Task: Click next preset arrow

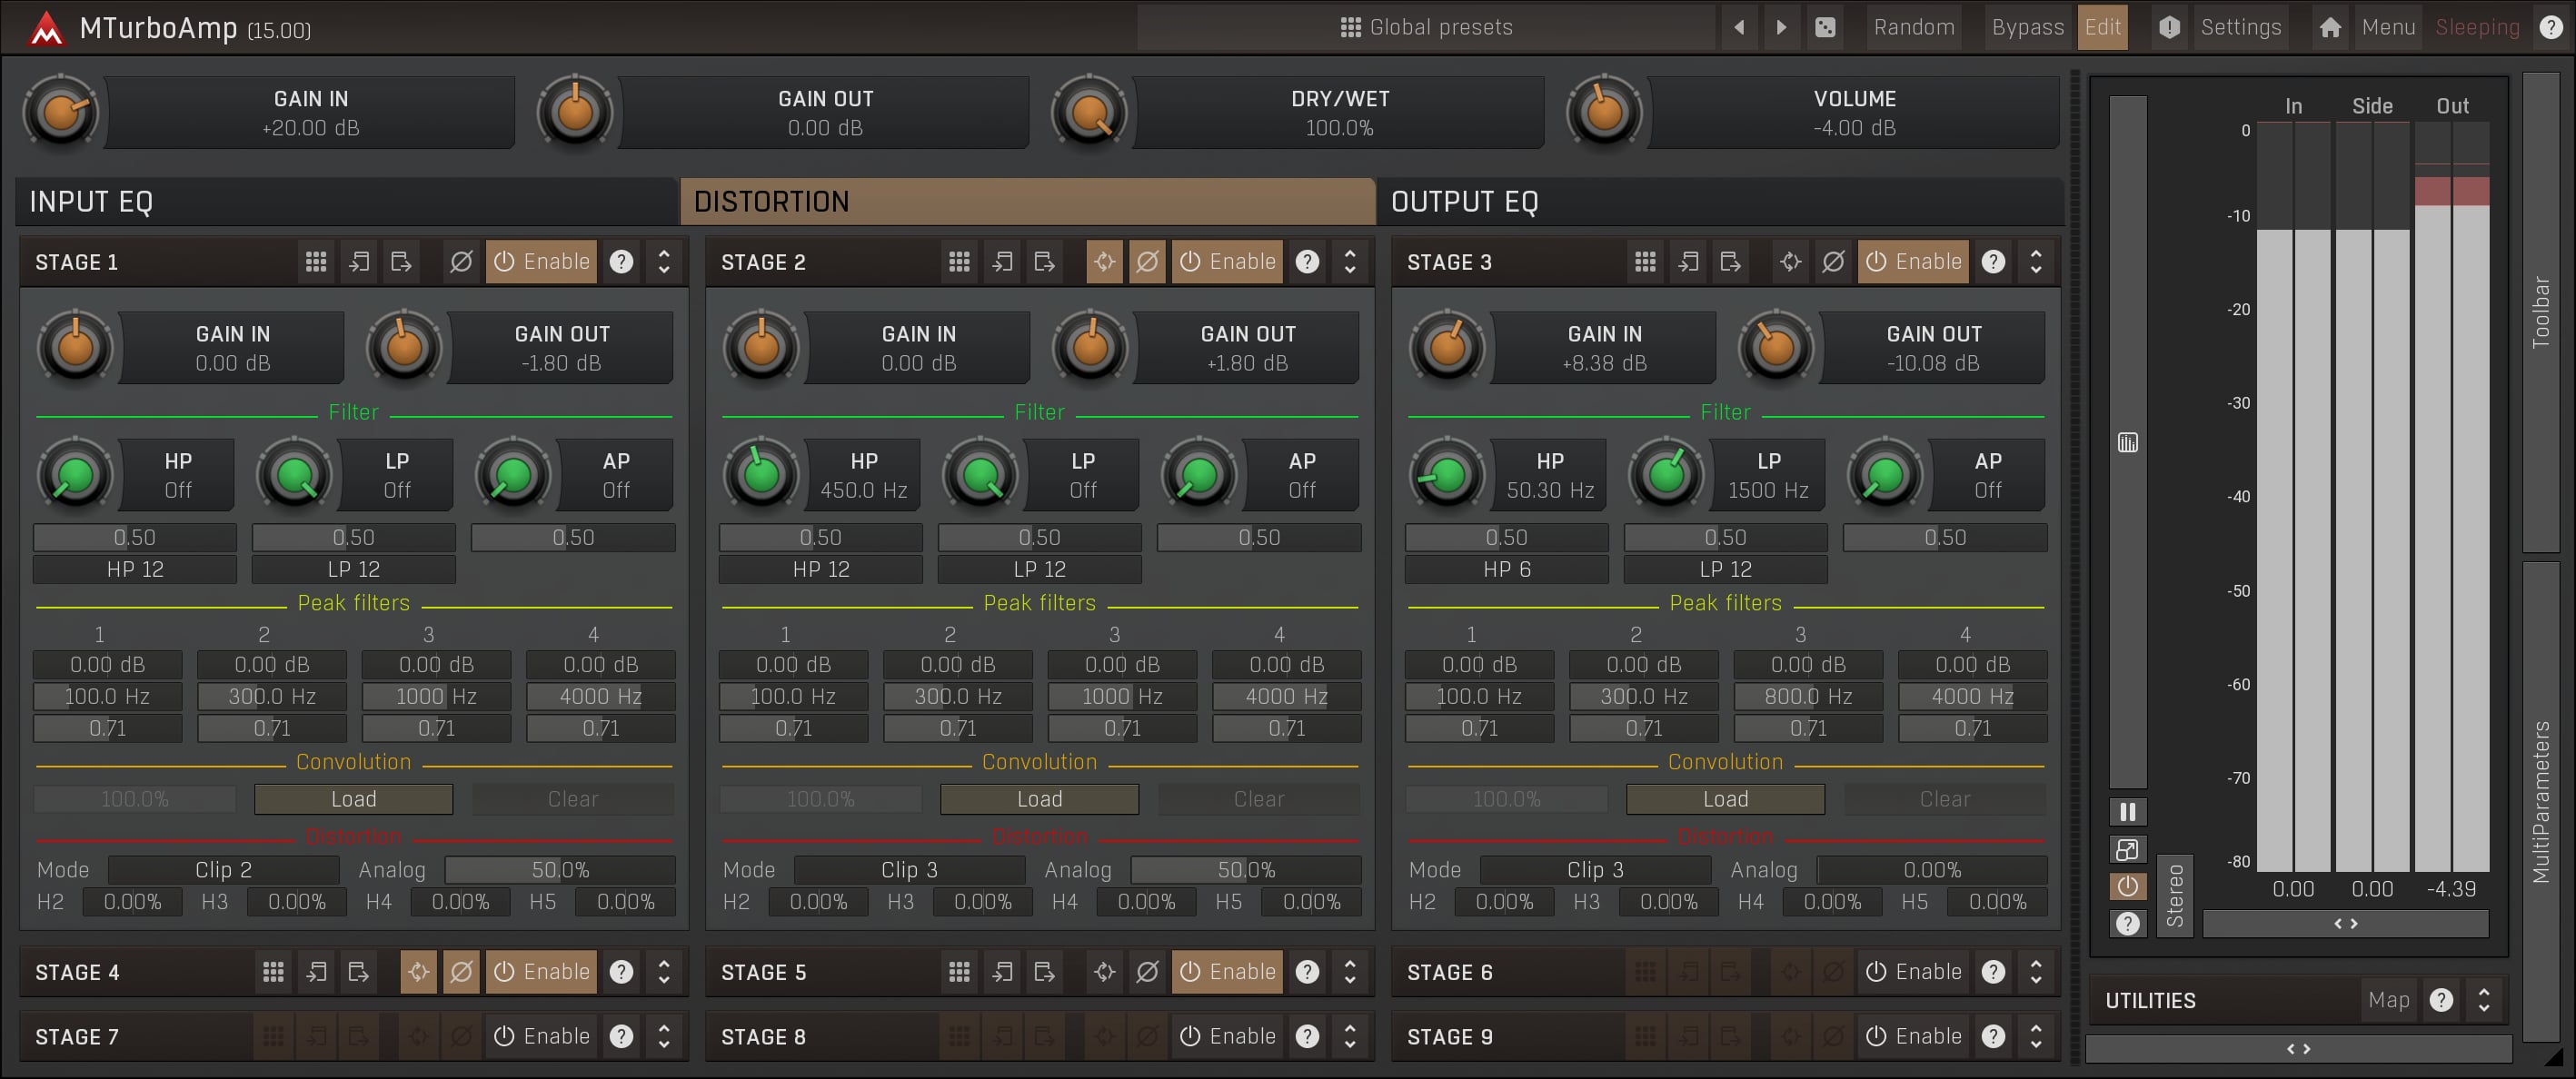Action: (x=1781, y=28)
